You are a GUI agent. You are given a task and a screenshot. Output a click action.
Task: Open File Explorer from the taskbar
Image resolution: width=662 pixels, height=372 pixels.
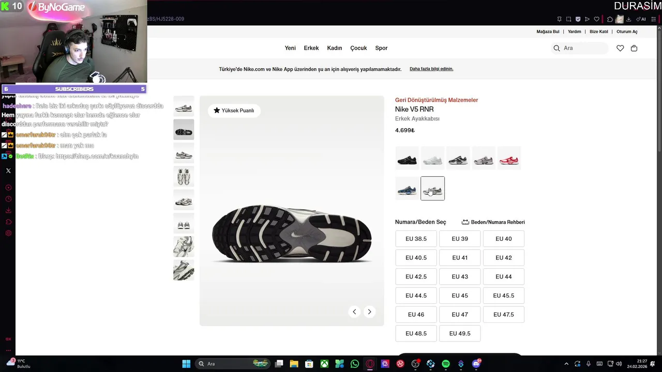[294, 364]
